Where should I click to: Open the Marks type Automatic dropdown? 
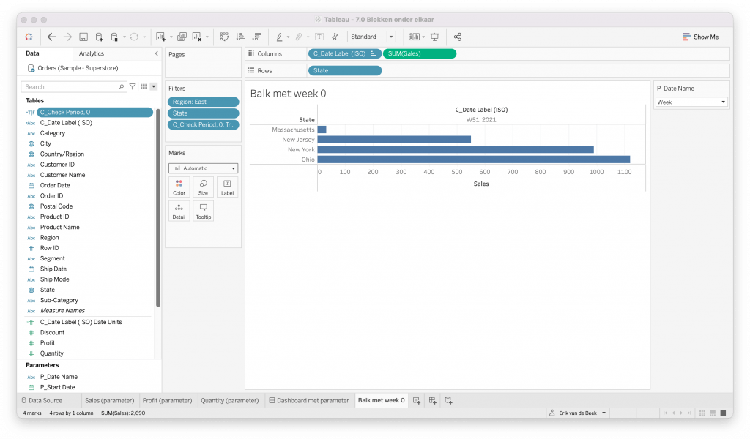pyautogui.click(x=203, y=168)
